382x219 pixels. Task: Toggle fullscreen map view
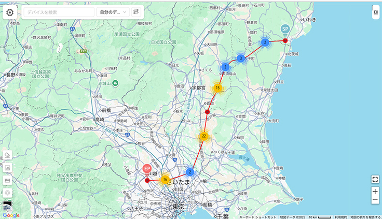point(375,179)
